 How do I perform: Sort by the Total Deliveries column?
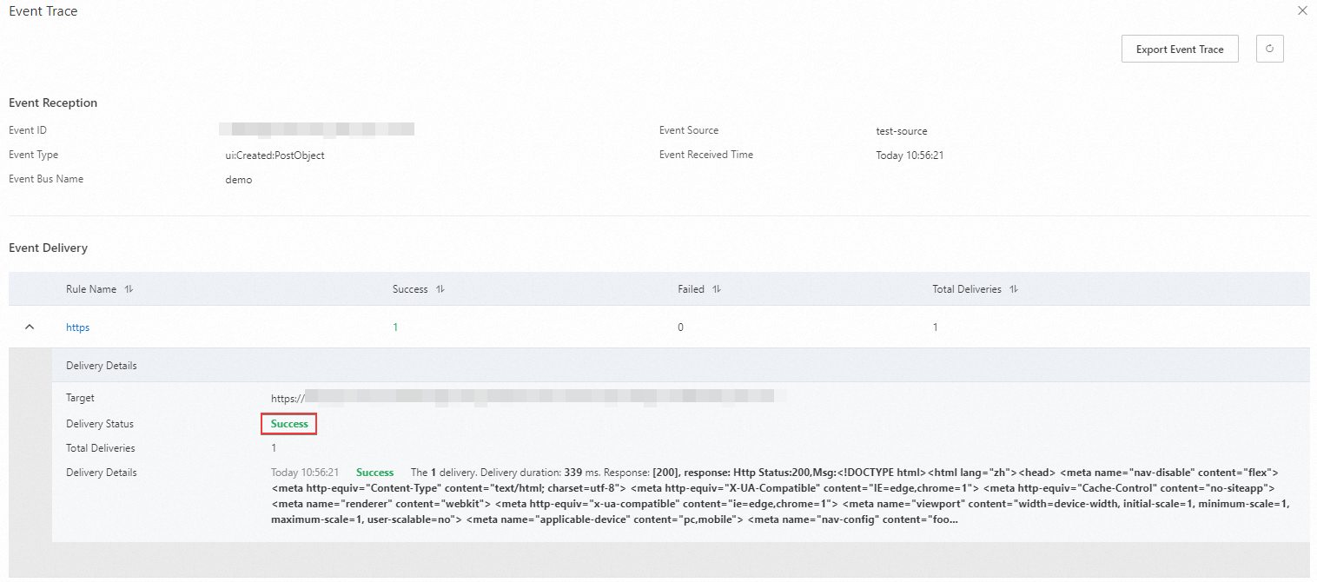(1014, 289)
